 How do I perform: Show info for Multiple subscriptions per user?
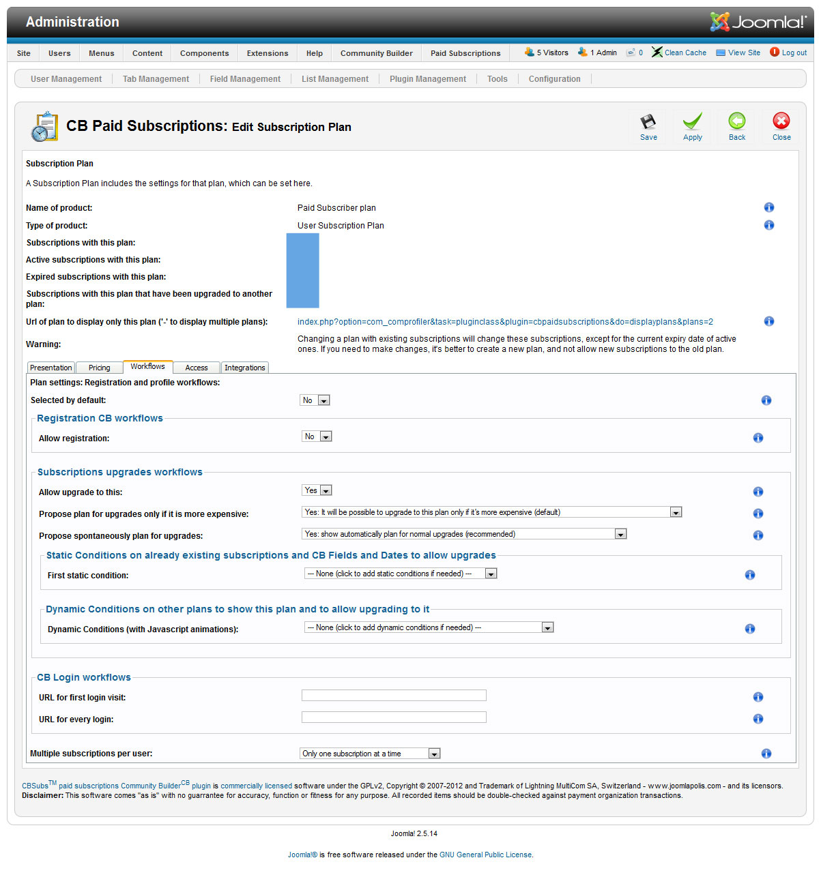(766, 754)
